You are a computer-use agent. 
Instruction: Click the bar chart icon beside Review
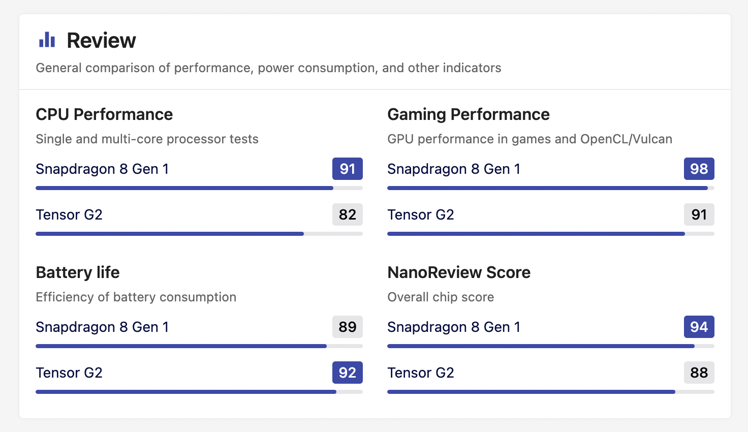coord(47,40)
